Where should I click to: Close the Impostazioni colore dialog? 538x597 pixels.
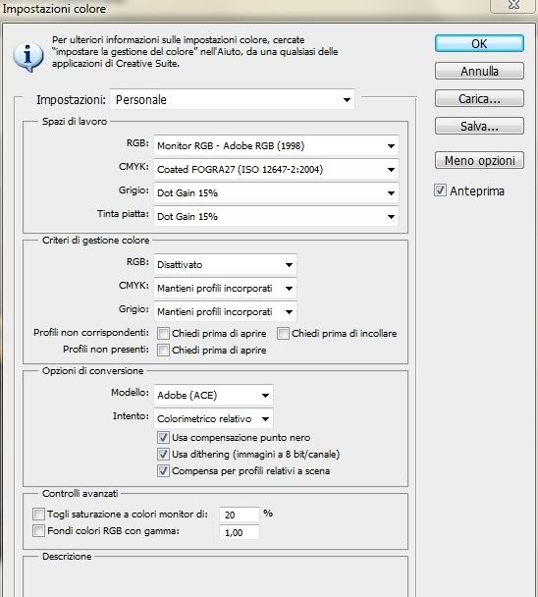(x=513, y=5)
